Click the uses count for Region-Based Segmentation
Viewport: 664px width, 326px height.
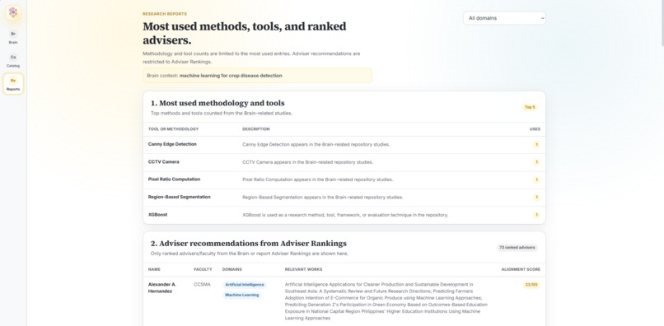pos(536,198)
